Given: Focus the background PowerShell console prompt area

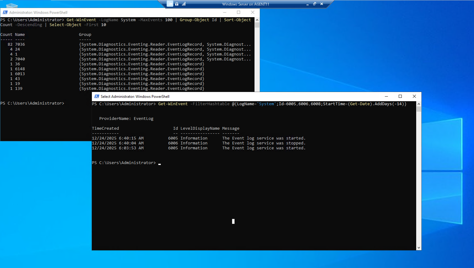Looking at the screenshot, I should pos(46,123).
